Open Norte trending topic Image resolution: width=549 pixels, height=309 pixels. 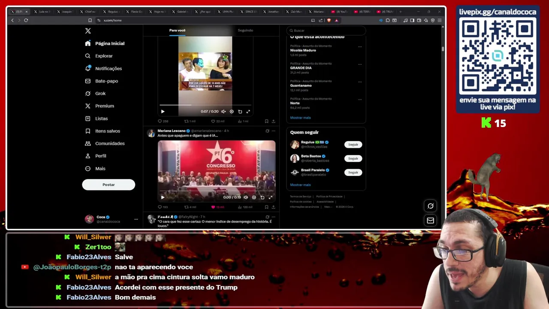(x=295, y=103)
